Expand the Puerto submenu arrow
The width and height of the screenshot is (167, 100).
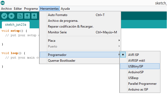(119, 46)
